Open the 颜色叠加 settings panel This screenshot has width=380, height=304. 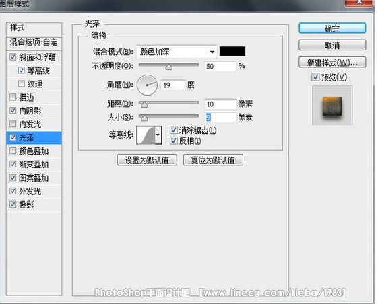coord(34,151)
